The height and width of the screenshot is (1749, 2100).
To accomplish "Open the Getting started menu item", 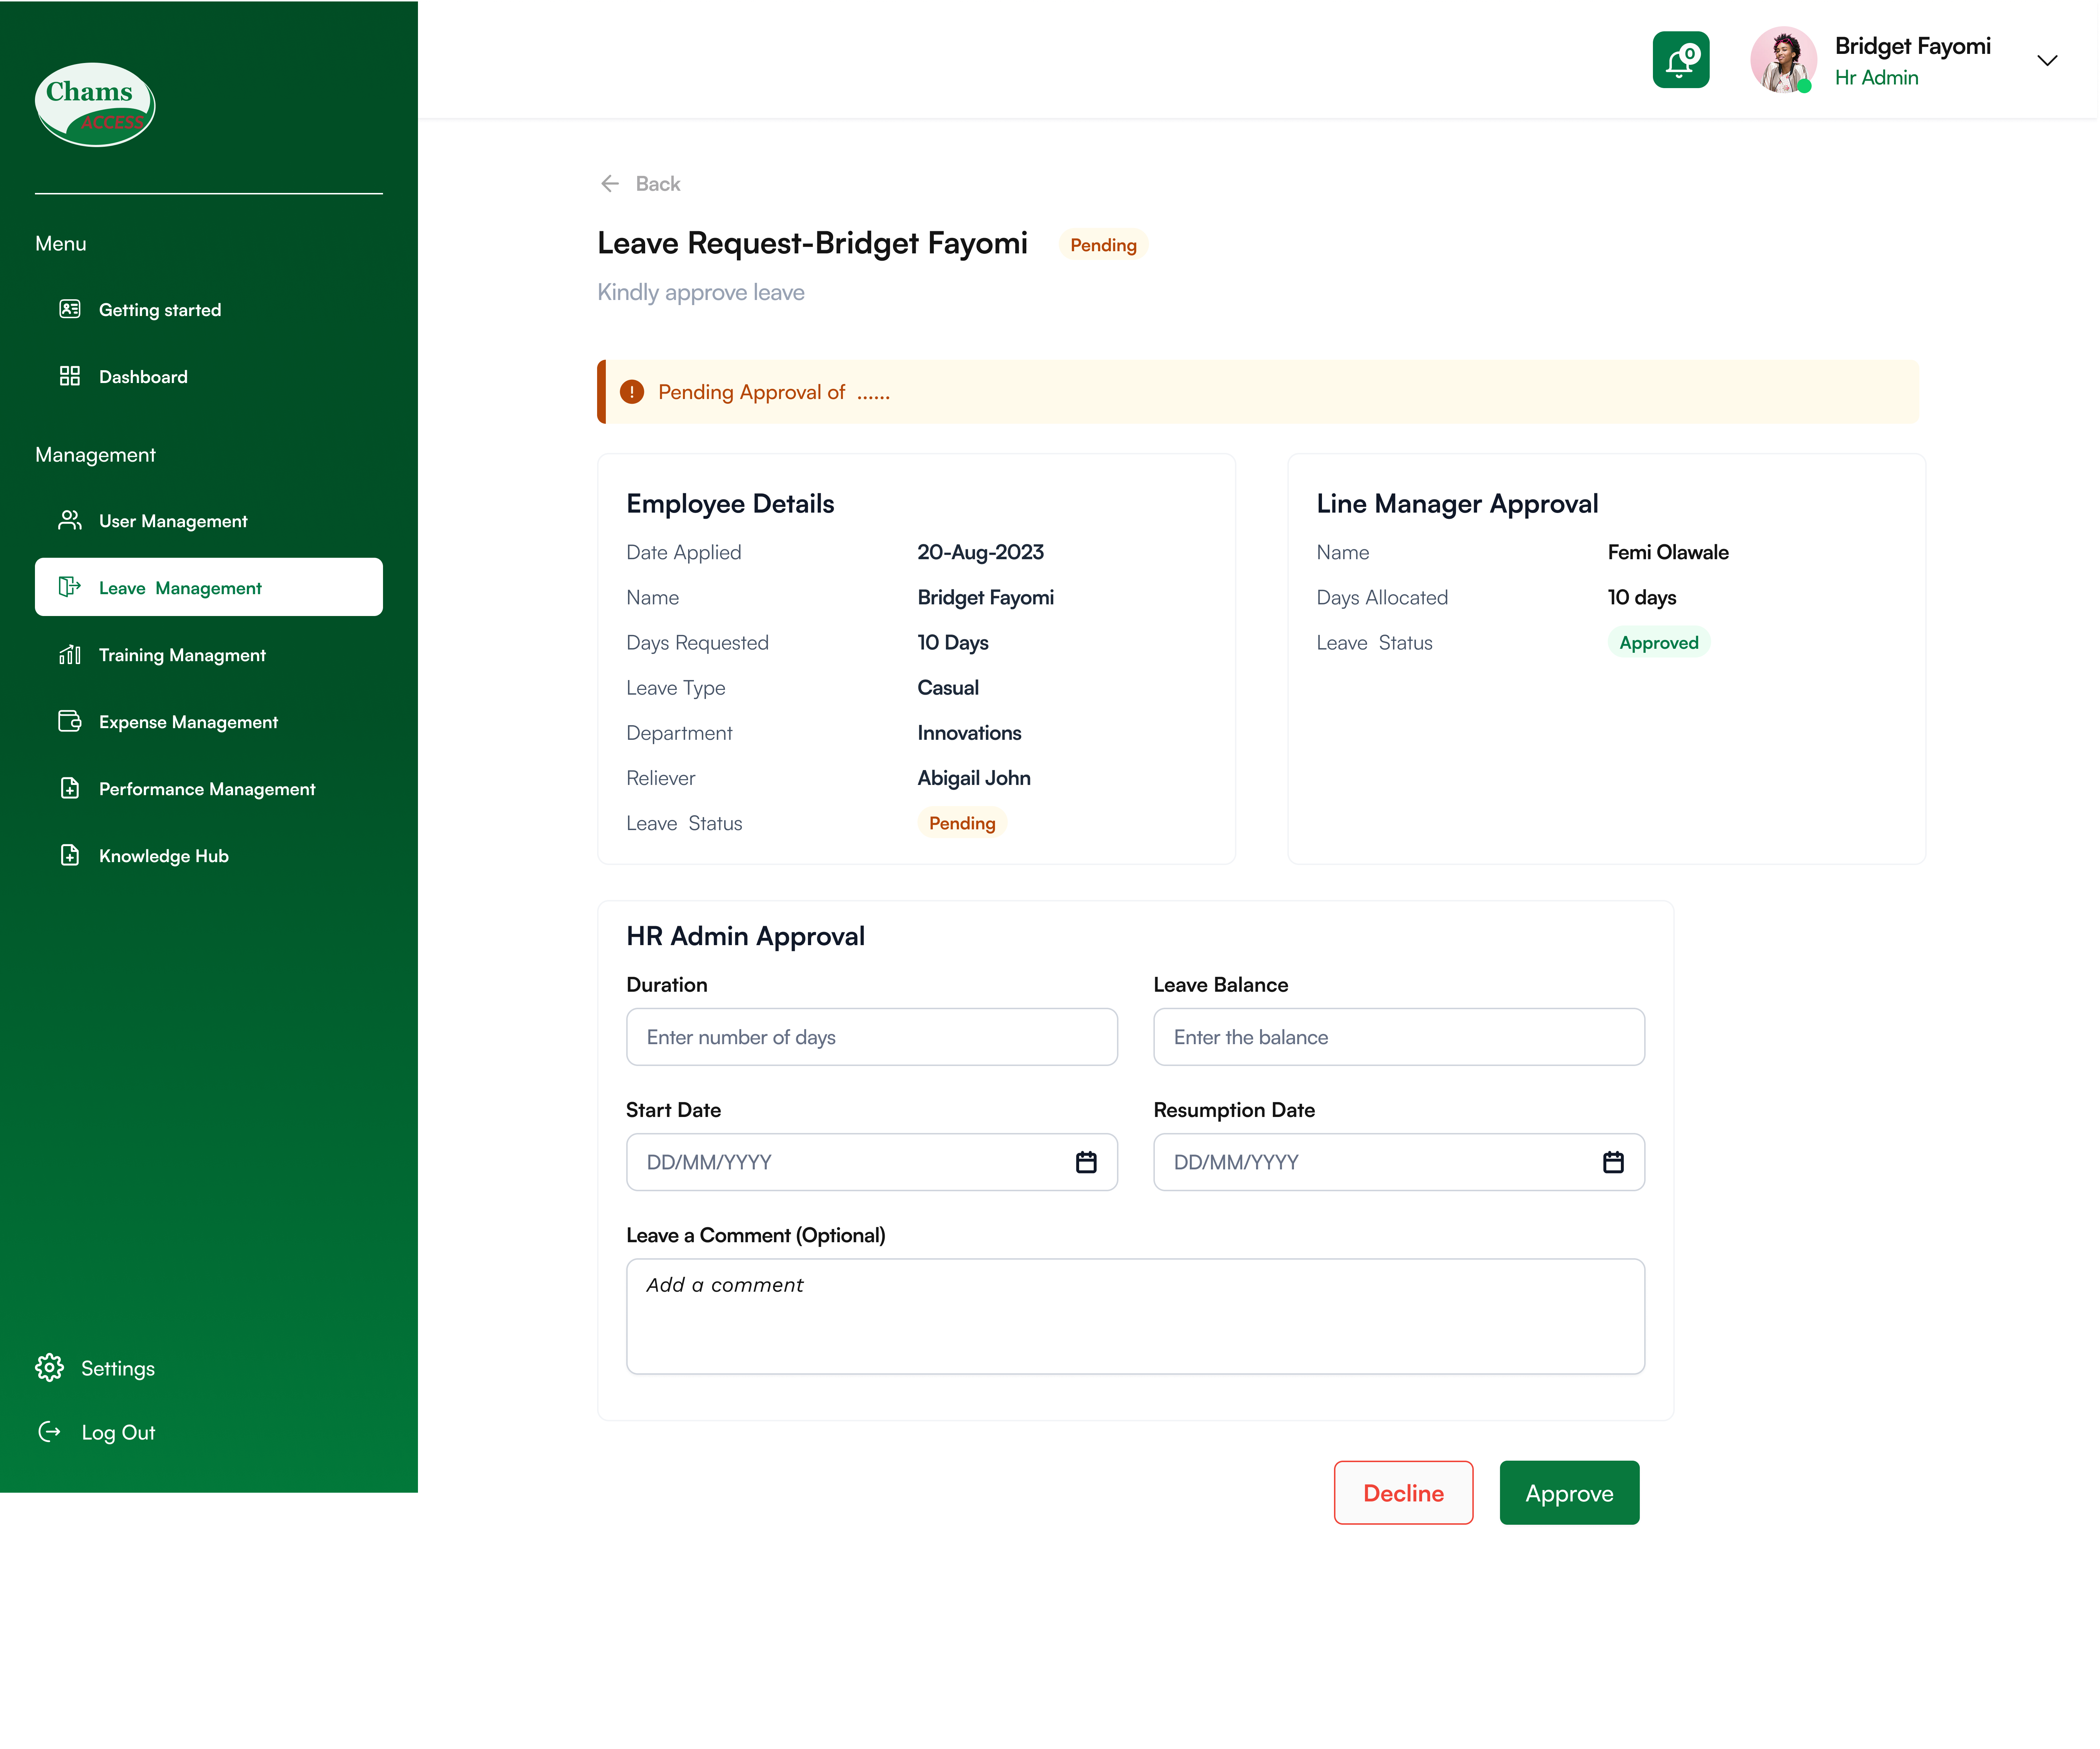I will pos(160,310).
